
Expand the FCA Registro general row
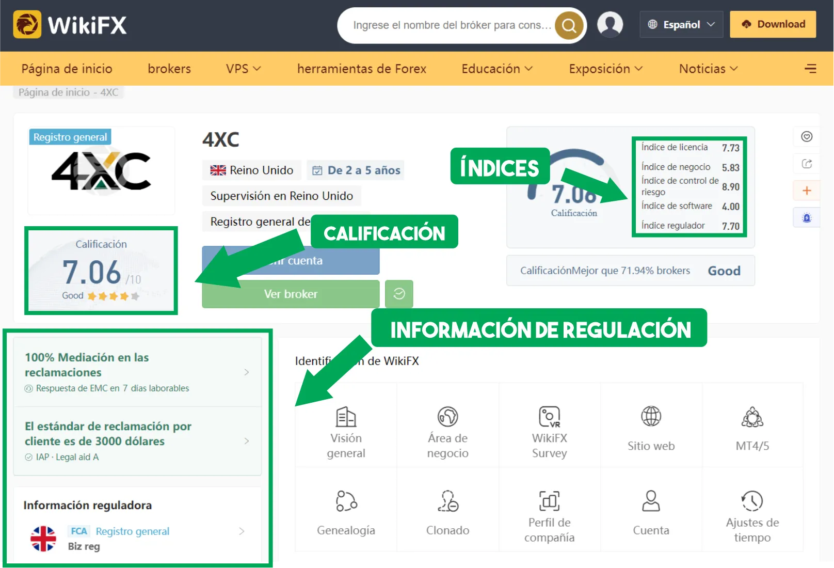[x=137, y=538]
